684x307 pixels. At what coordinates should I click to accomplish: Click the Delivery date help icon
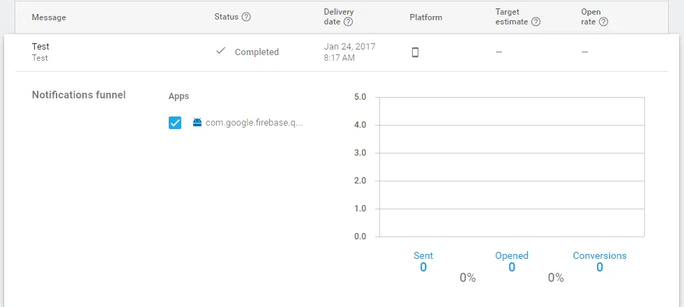tap(348, 22)
